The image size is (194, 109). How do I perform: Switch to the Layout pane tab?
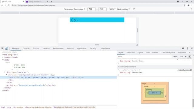pyautogui.click(x=140, y=52)
